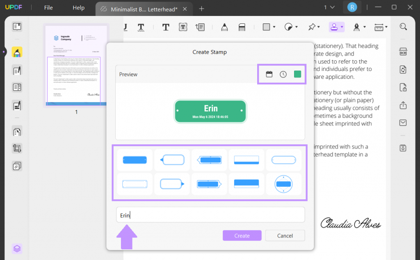Screen dimensions: 420x260
Task: Select the Text tool in toolbar
Action: pyautogui.click(x=166, y=27)
